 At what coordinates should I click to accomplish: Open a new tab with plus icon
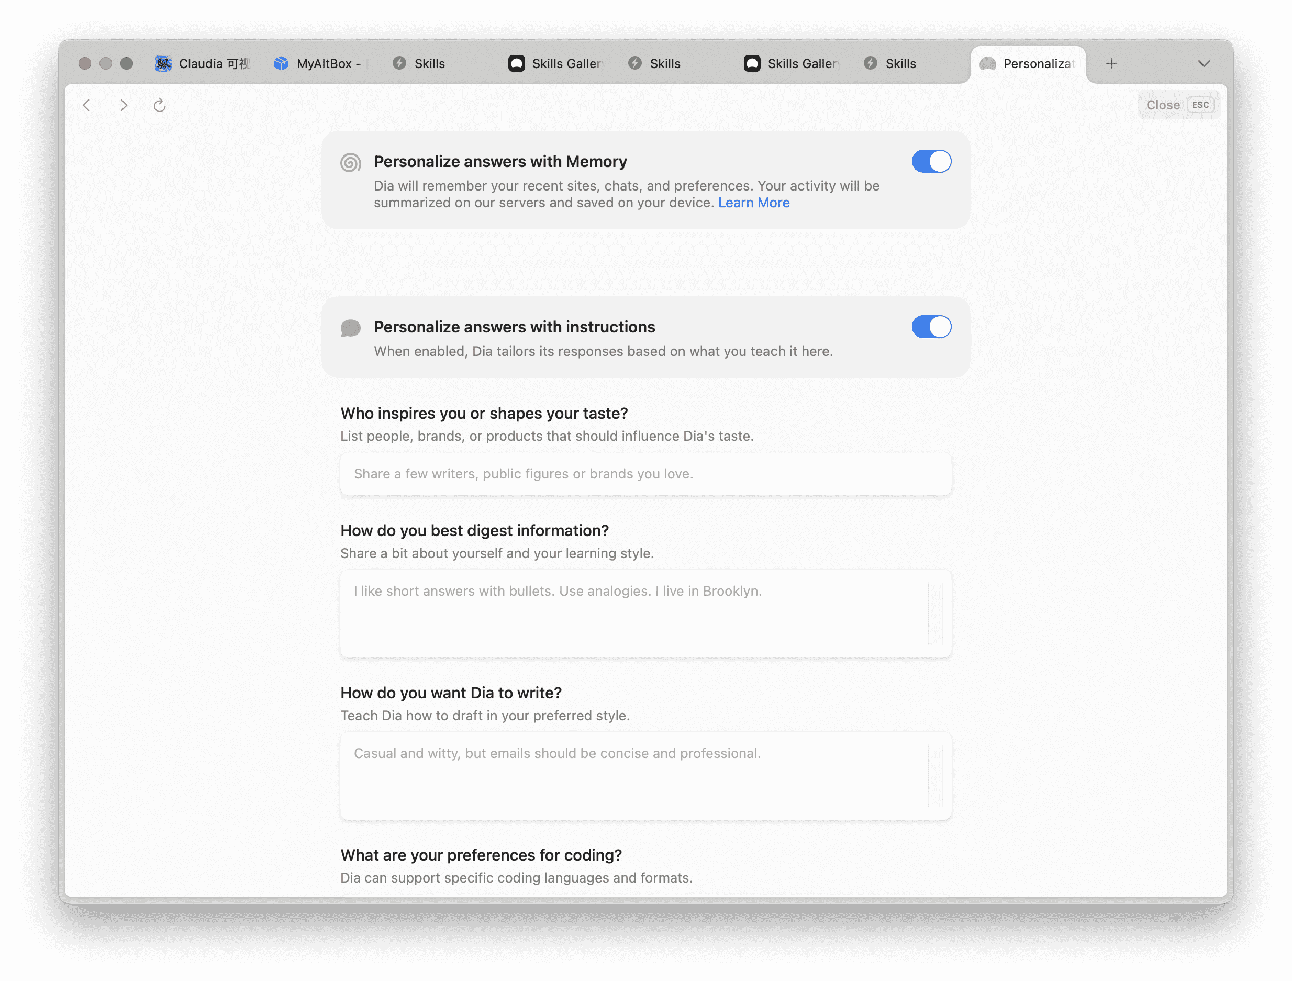click(1111, 64)
